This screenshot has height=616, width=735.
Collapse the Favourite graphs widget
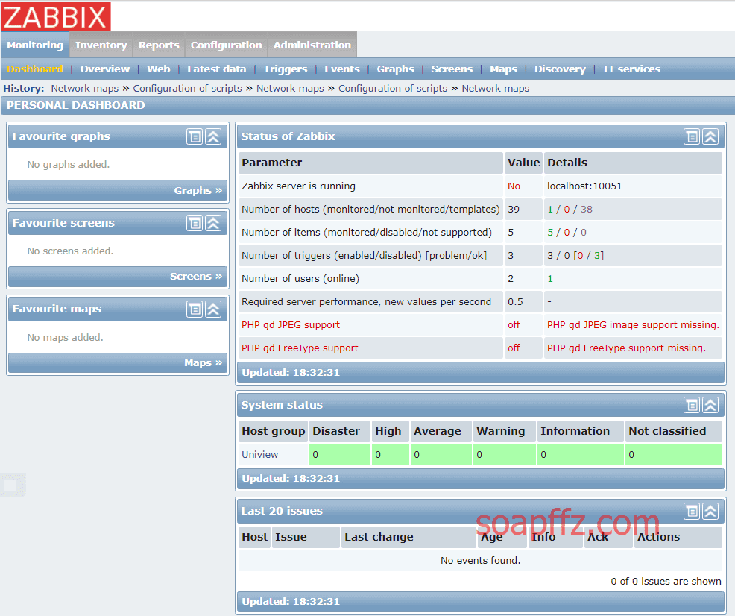click(213, 136)
